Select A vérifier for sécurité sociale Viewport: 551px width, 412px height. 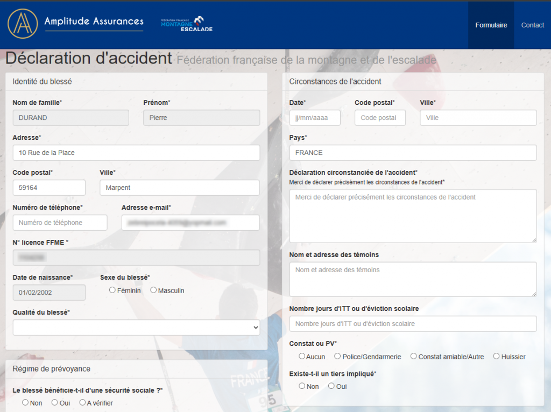82,402
